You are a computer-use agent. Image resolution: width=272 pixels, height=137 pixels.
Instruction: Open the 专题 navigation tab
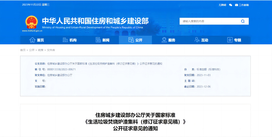[234, 40]
